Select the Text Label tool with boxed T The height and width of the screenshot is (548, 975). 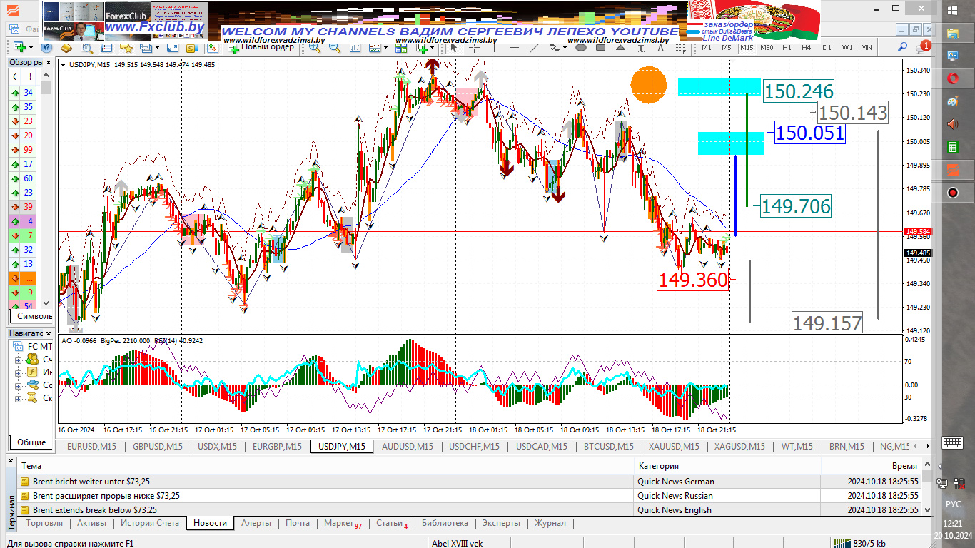click(x=640, y=48)
